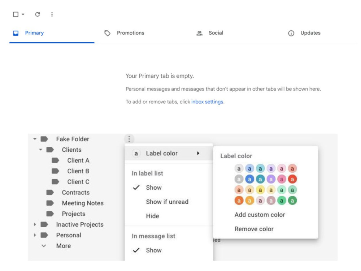The height and width of the screenshot is (271, 361).
Task: Pick the pale pink swatch with dark pink letter
Action: (x=282, y=169)
